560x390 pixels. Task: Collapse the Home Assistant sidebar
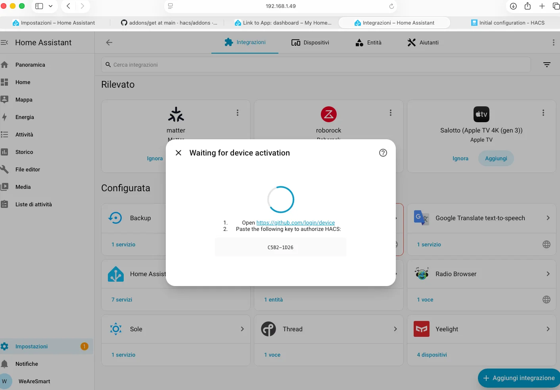click(x=4, y=42)
